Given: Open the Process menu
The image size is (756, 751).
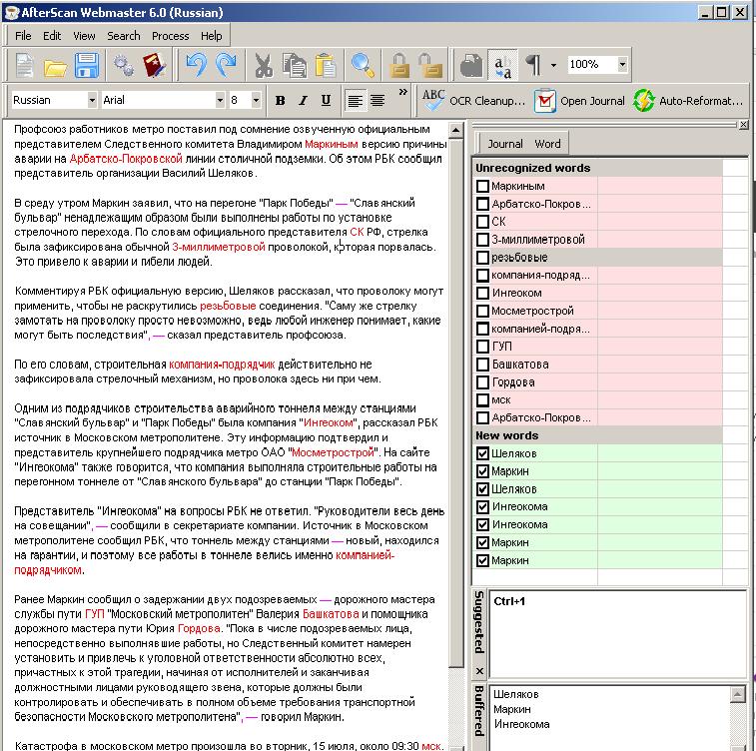Looking at the screenshot, I should click(170, 36).
